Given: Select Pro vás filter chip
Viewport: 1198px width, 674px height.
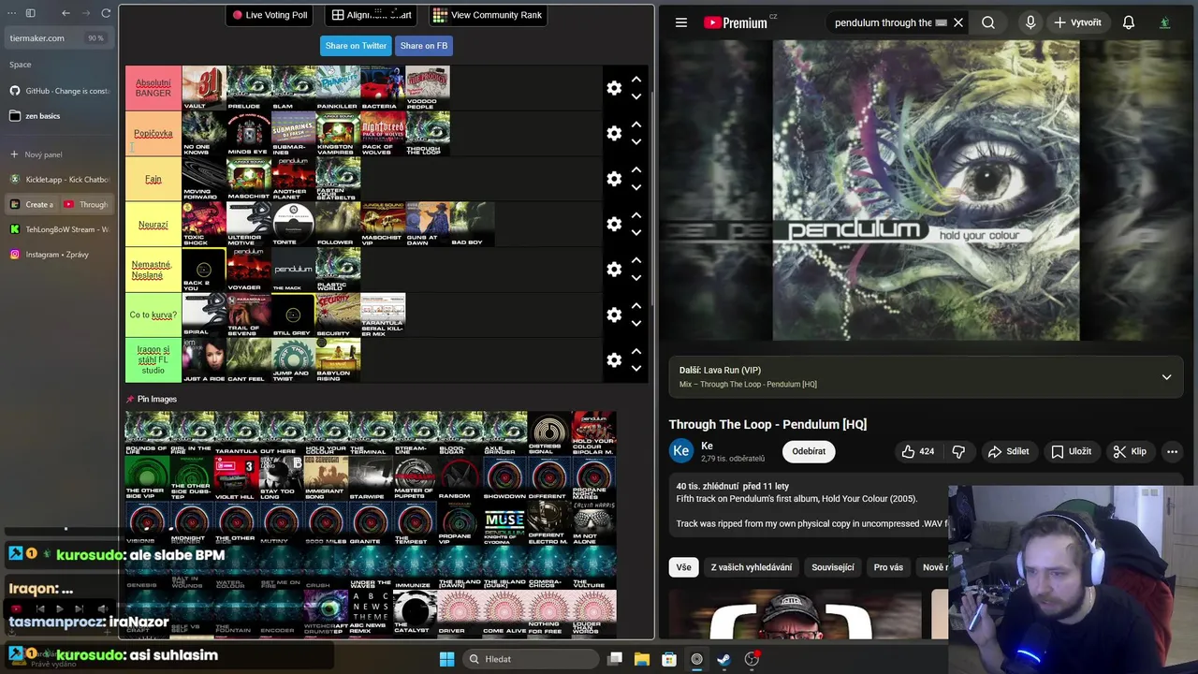Looking at the screenshot, I should [888, 567].
